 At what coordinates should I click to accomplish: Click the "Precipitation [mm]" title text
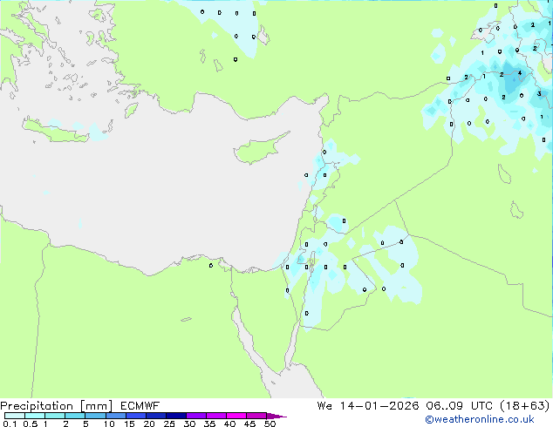tap(57, 406)
